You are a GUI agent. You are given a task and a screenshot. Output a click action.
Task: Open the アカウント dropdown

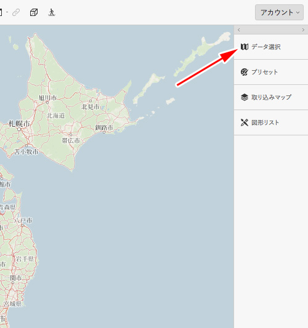[279, 12]
